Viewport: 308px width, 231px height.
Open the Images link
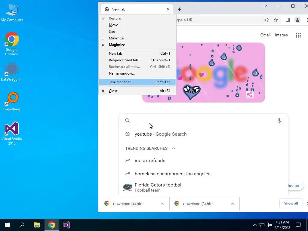[281, 35]
